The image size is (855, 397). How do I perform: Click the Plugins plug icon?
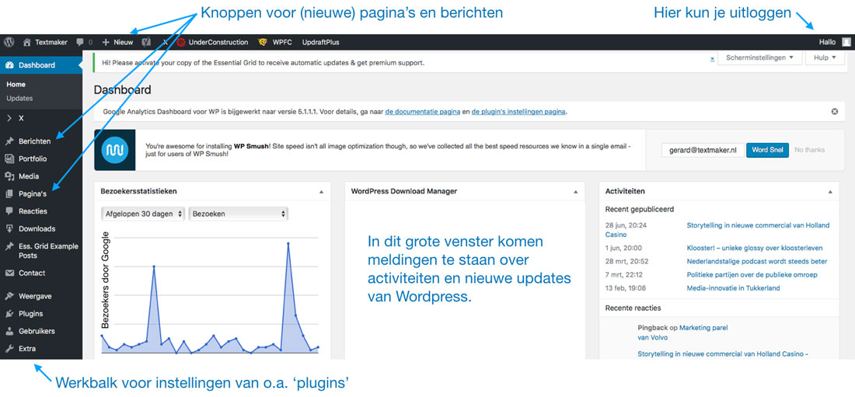click(9, 314)
